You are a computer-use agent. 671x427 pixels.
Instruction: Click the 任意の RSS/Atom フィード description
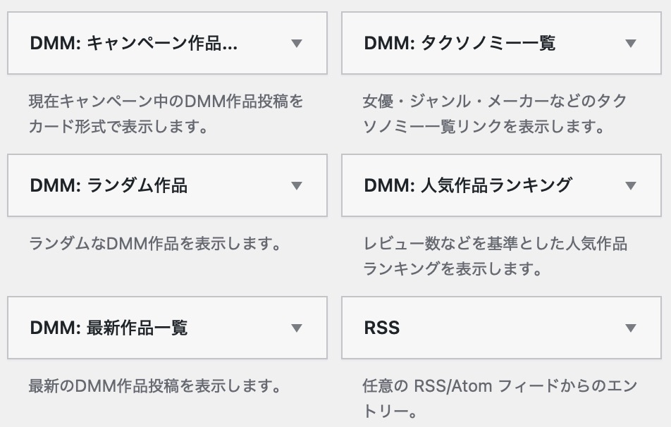tap(499, 386)
